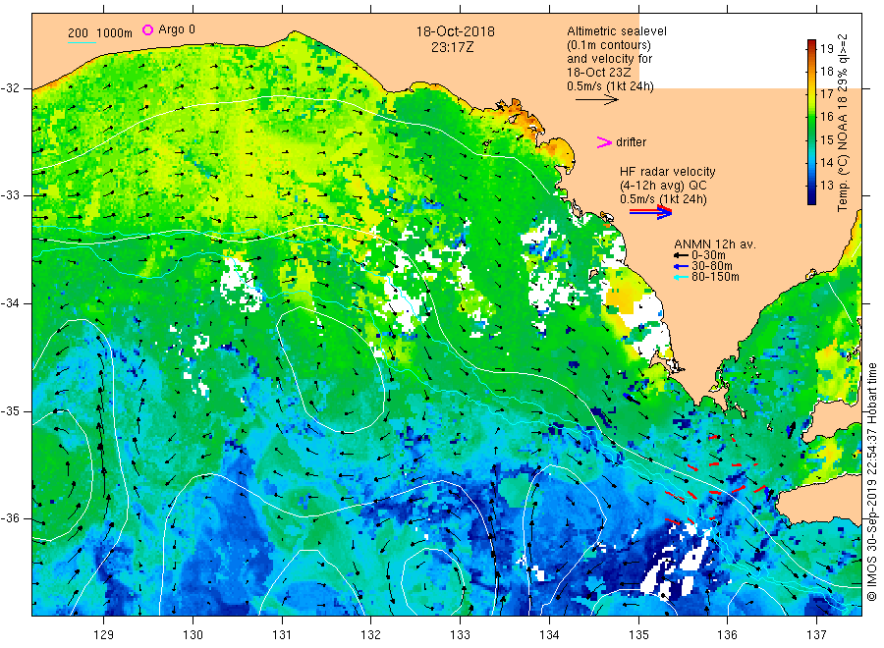Viewport: 884px width, 648px height.
Task: Click the 16 degree color bar label
Action: pos(826,117)
